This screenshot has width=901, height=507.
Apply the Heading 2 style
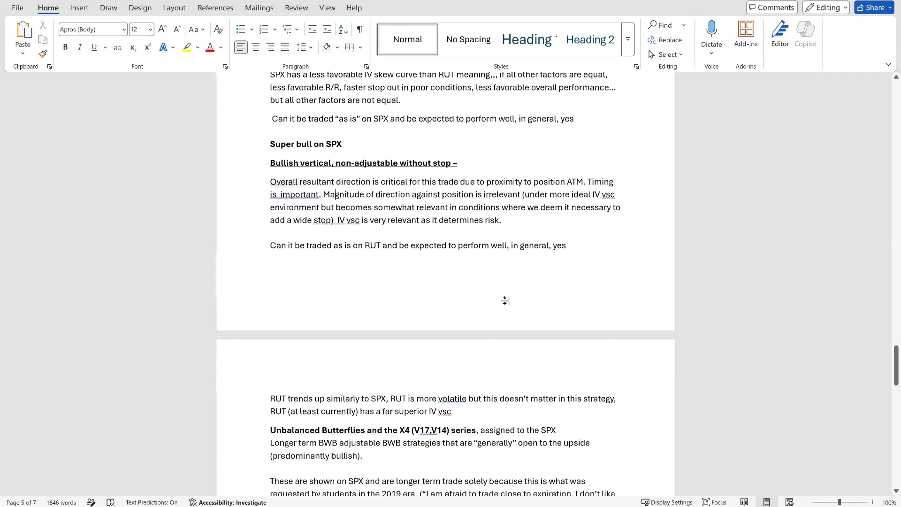pyautogui.click(x=590, y=39)
